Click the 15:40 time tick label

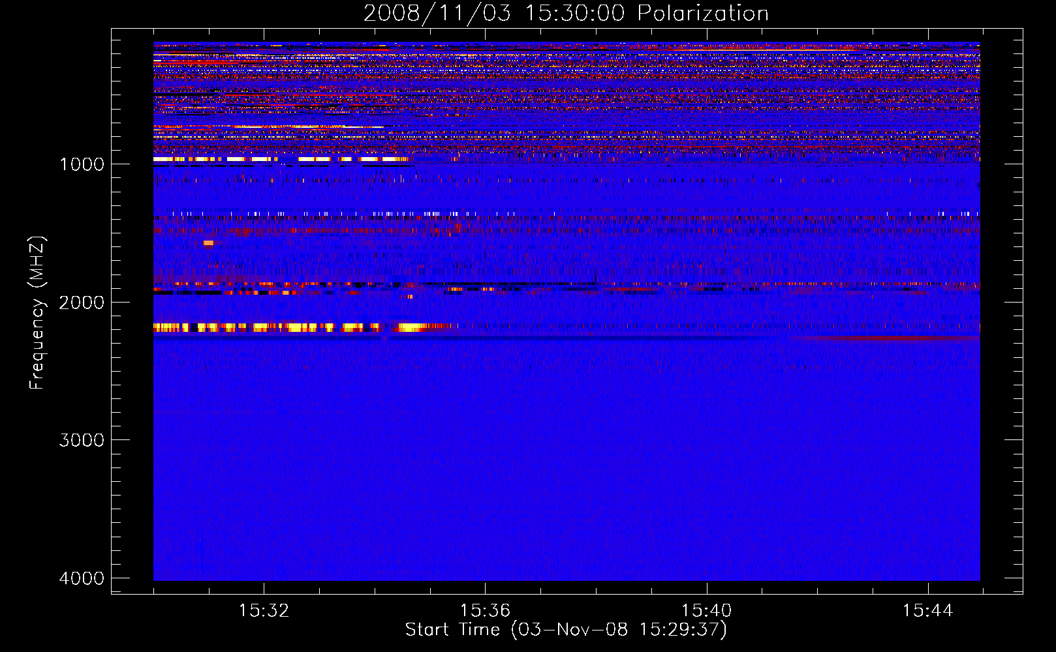tap(706, 611)
